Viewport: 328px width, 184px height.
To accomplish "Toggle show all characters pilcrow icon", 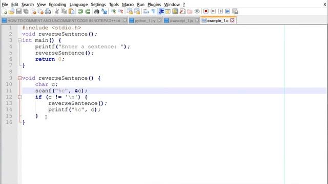I will point(153,11).
